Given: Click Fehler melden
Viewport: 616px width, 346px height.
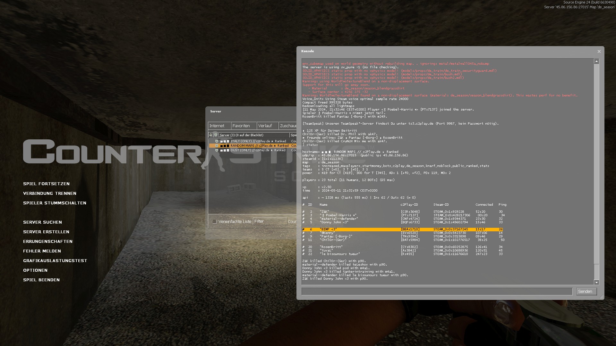Looking at the screenshot, I should pyautogui.click(x=42, y=251).
